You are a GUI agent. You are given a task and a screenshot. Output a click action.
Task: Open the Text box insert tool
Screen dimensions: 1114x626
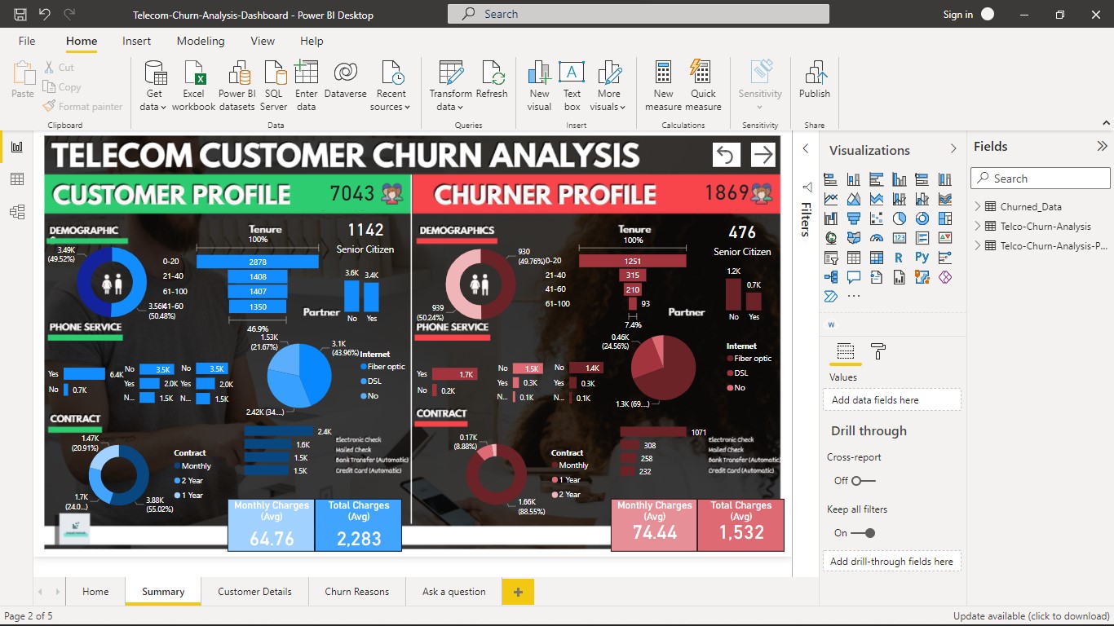coord(572,86)
